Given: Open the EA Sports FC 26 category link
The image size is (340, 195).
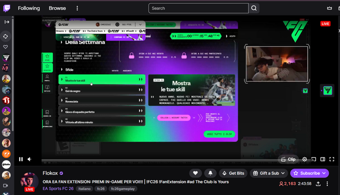Looking at the screenshot, I should 58,188.
